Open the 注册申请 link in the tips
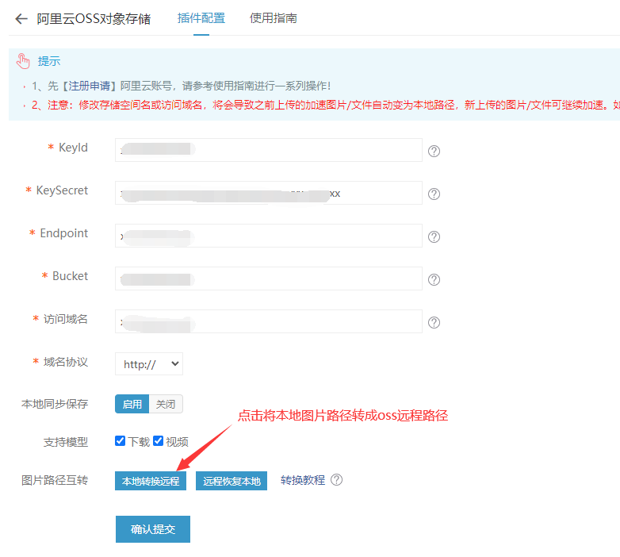The height and width of the screenshot is (557, 620). pos(90,86)
